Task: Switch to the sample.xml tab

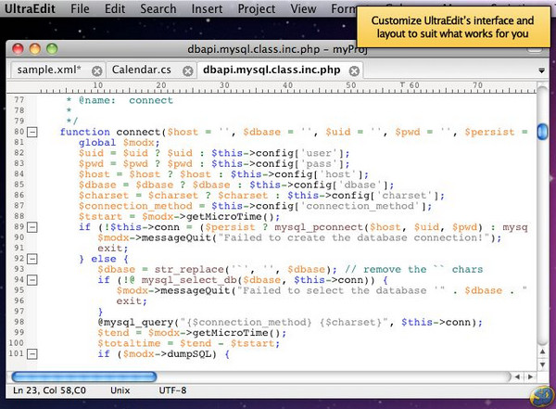Action: point(46,70)
